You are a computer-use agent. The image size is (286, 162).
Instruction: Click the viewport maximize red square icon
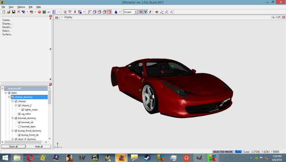click(x=283, y=17)
